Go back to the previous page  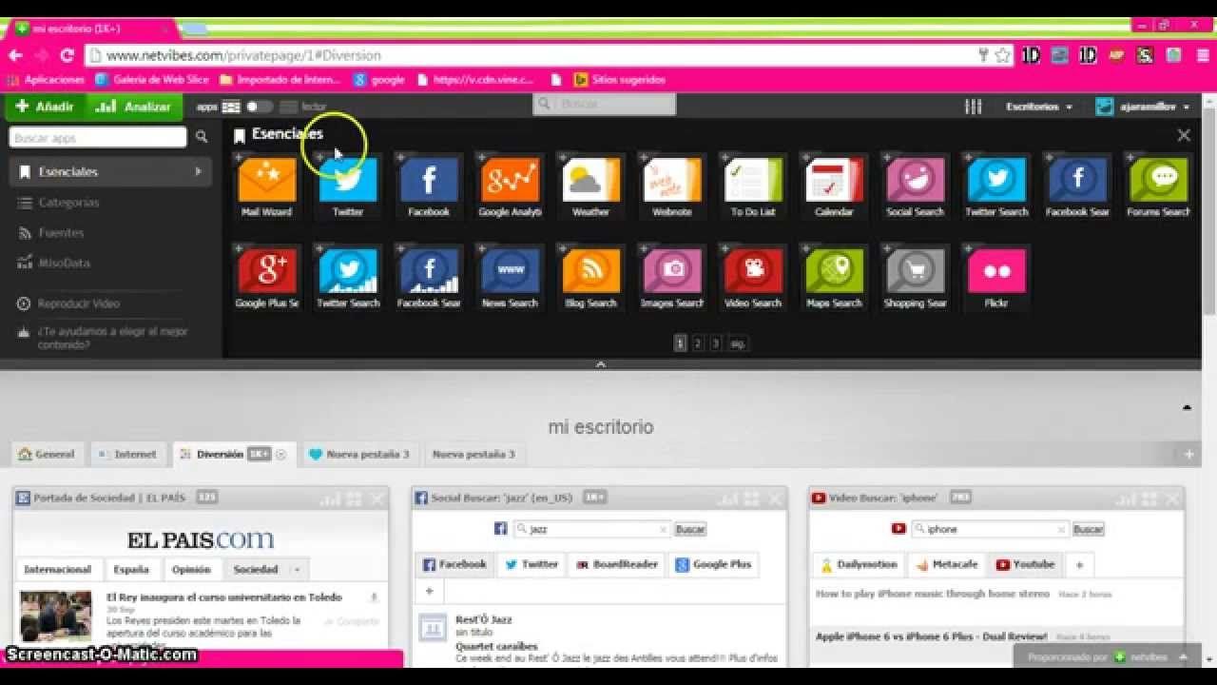tap(16, 55)
